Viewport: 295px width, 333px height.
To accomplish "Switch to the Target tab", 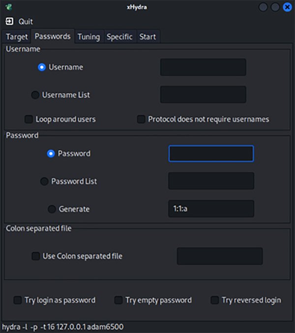I will tap(17, 37).
